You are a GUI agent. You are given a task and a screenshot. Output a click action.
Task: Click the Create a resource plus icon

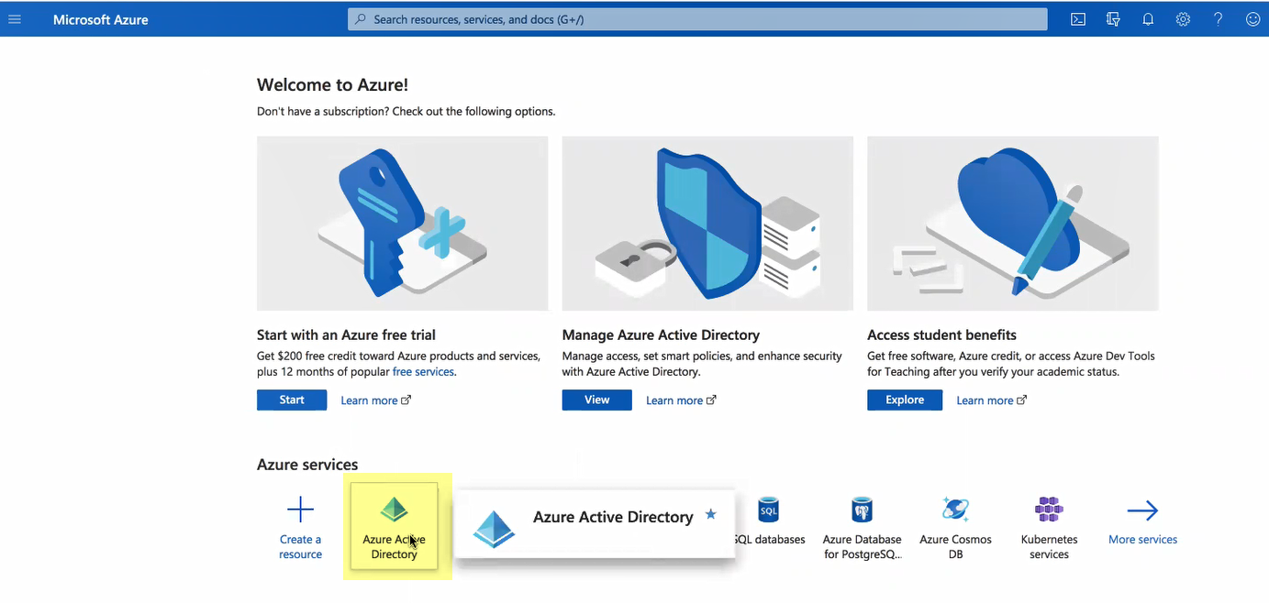[x=300, y=510]
